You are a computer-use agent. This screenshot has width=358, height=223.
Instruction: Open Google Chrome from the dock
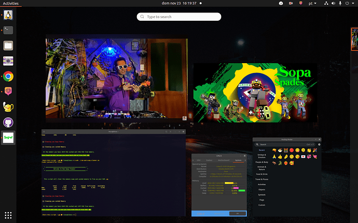click(8, 76)
